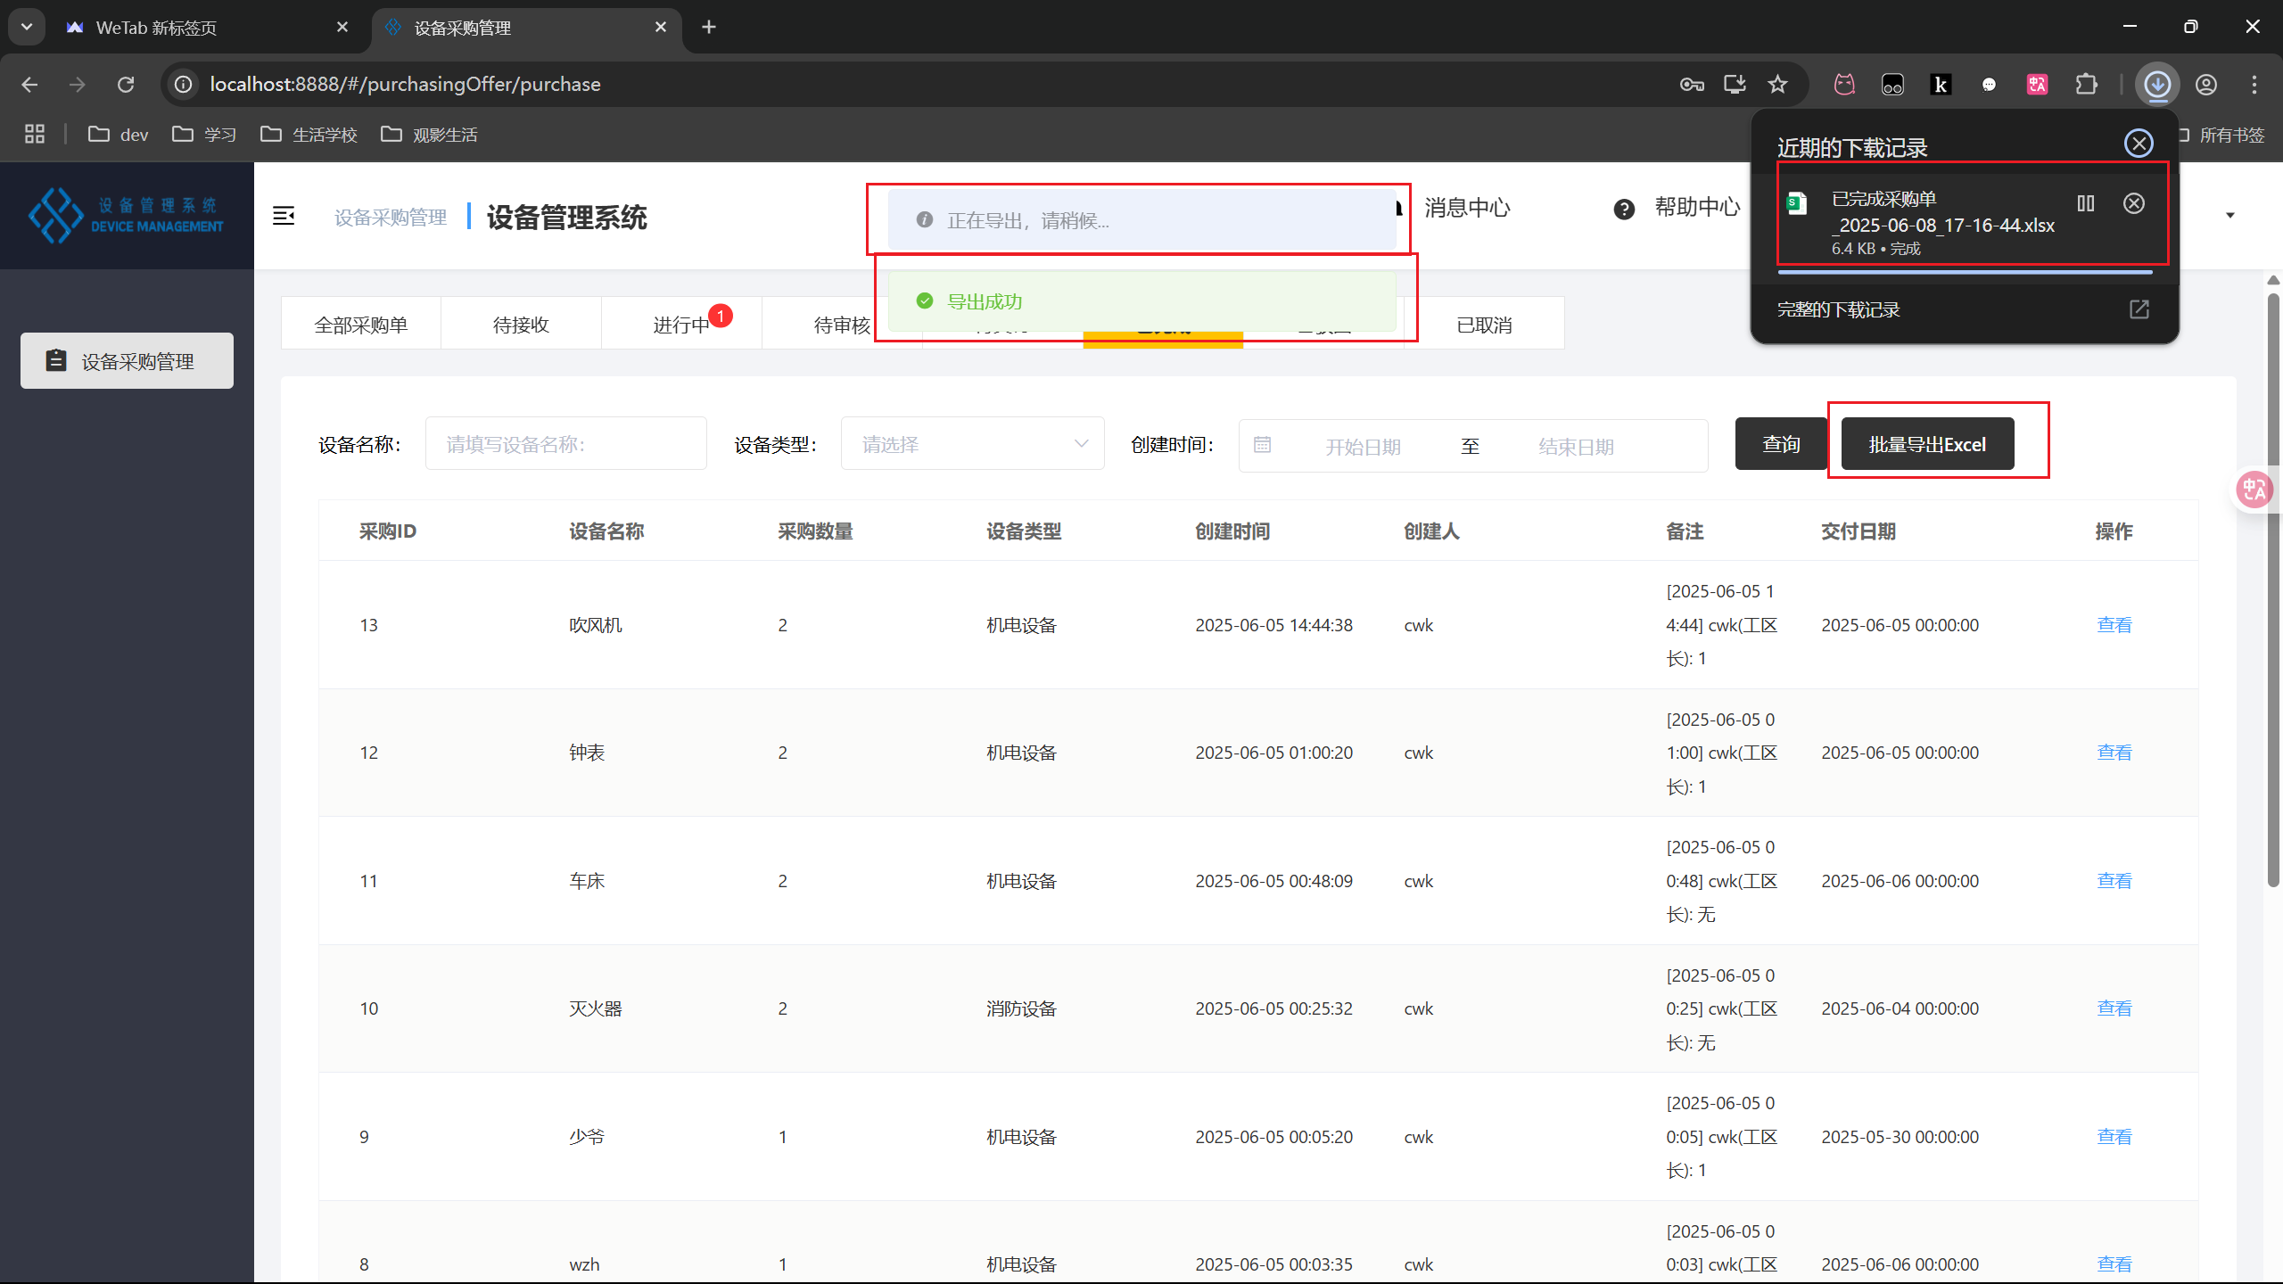Switch to the 待接收 tab

(521, 325)
